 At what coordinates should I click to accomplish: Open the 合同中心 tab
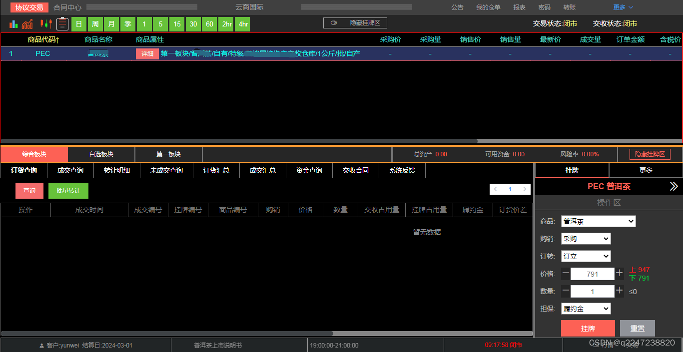[67, 7]
